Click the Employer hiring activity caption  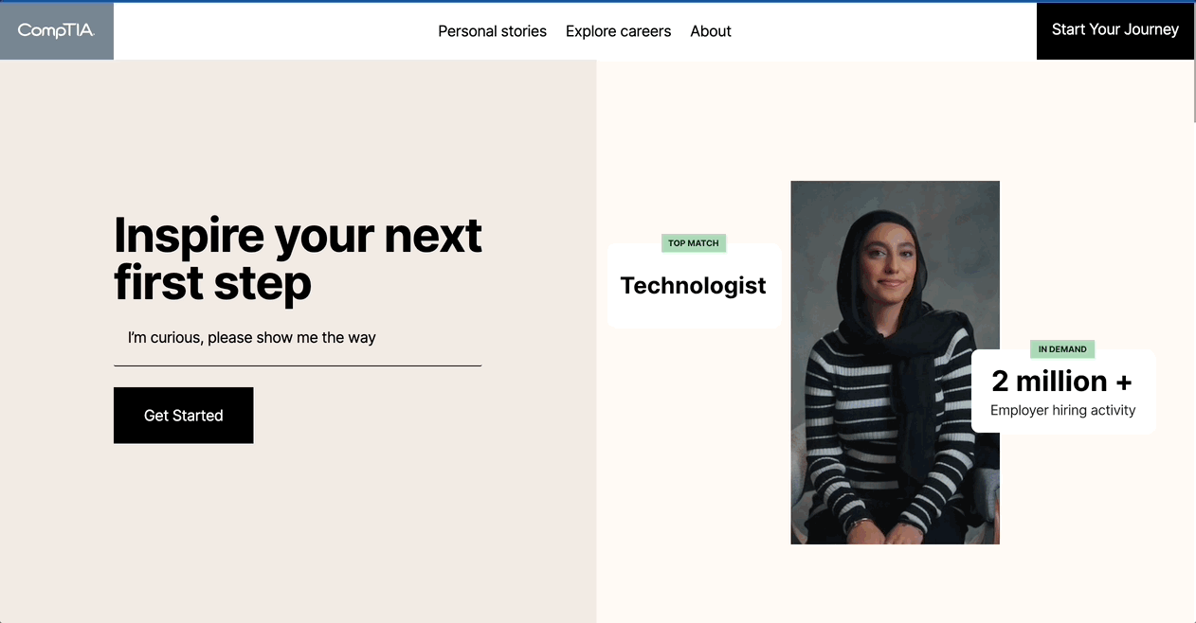(x=1062, y=410)
